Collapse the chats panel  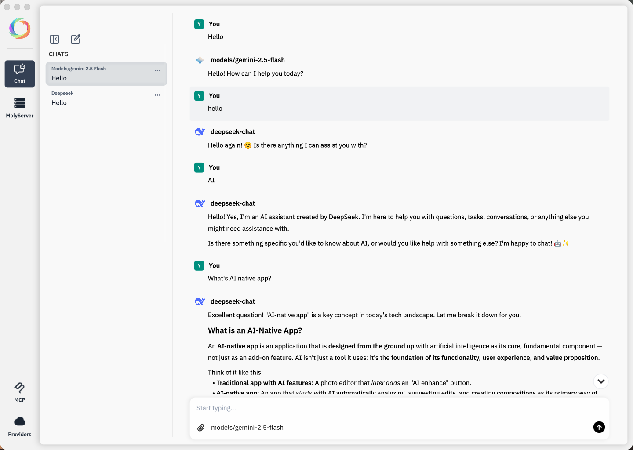point(55,39)
